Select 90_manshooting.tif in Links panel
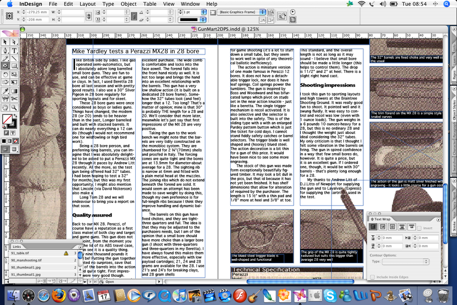Screen dimensions: 457x305 43,260
